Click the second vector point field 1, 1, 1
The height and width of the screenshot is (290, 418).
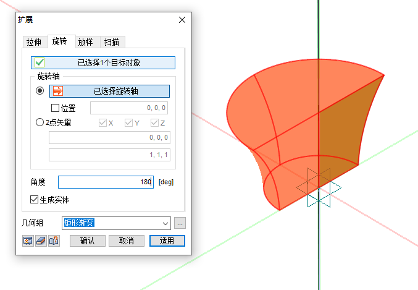(109, 155)
